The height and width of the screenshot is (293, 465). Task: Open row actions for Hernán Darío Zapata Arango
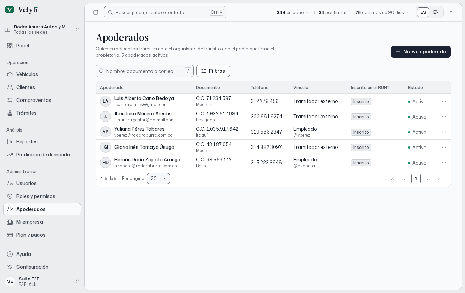click(444, 163)
